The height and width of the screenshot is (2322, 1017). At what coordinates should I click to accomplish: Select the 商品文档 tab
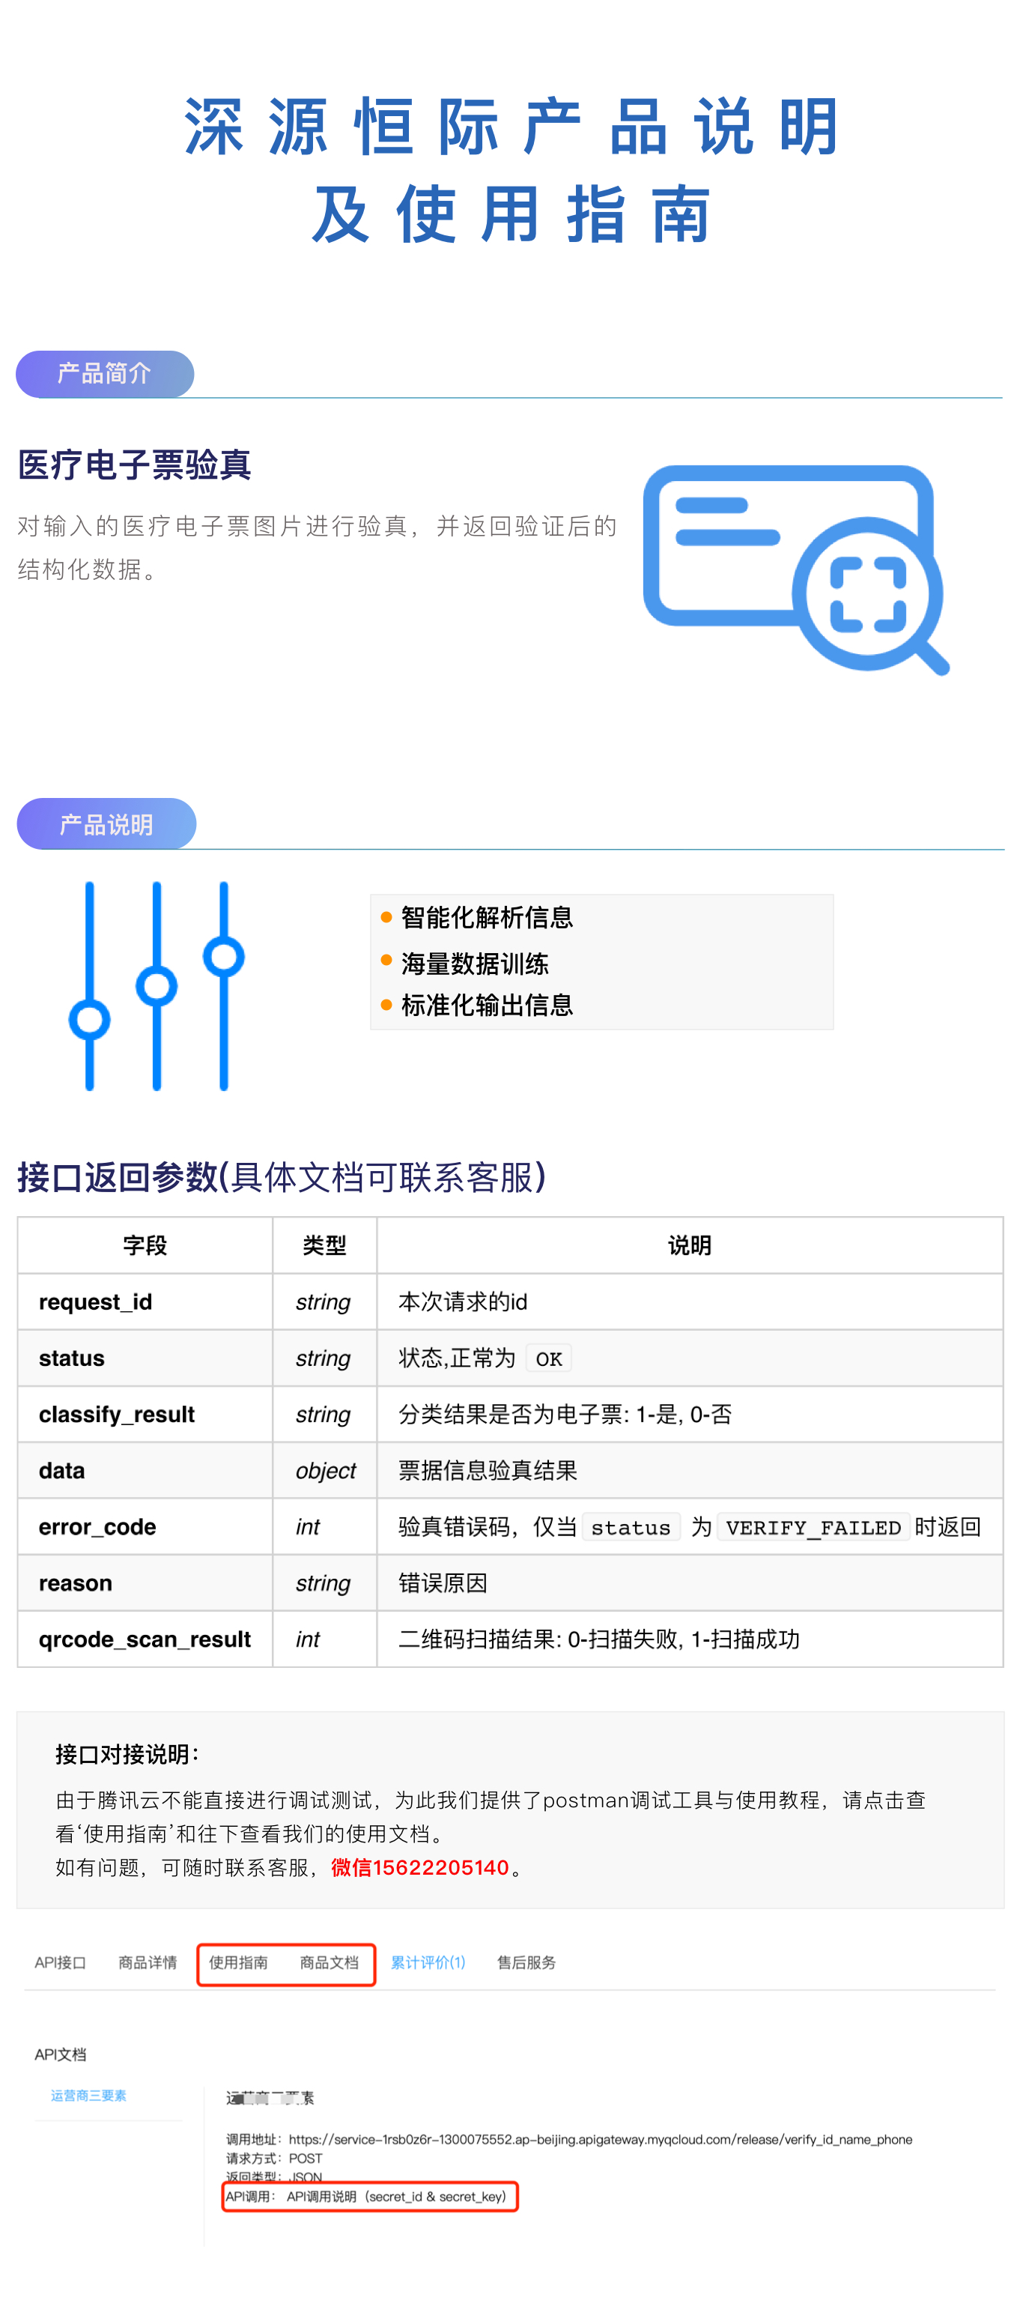[329, 1962]
